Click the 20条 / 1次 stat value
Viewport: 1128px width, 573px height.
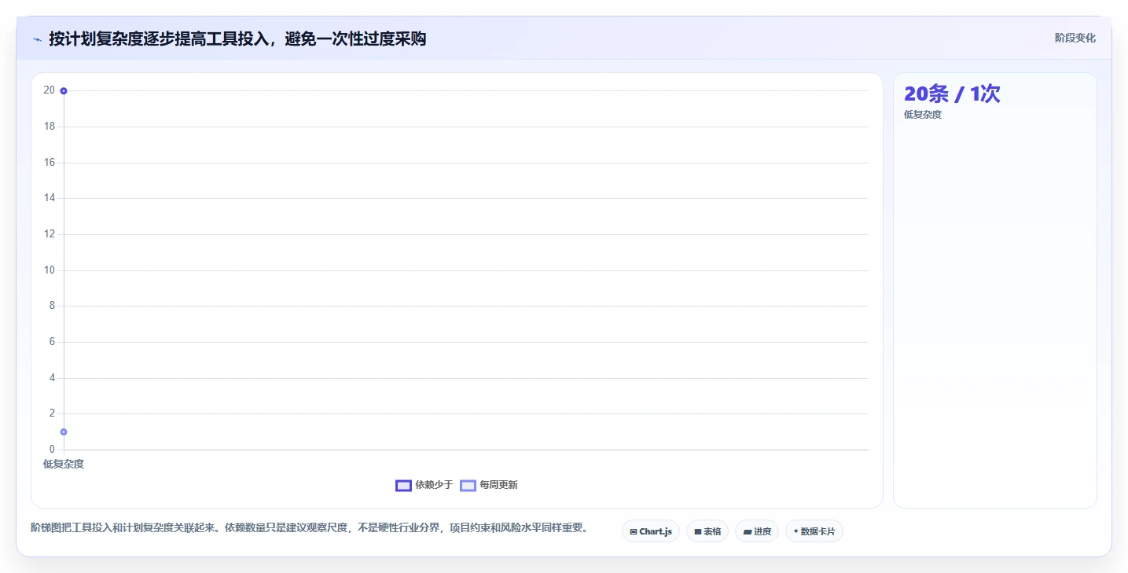(952, 94)
